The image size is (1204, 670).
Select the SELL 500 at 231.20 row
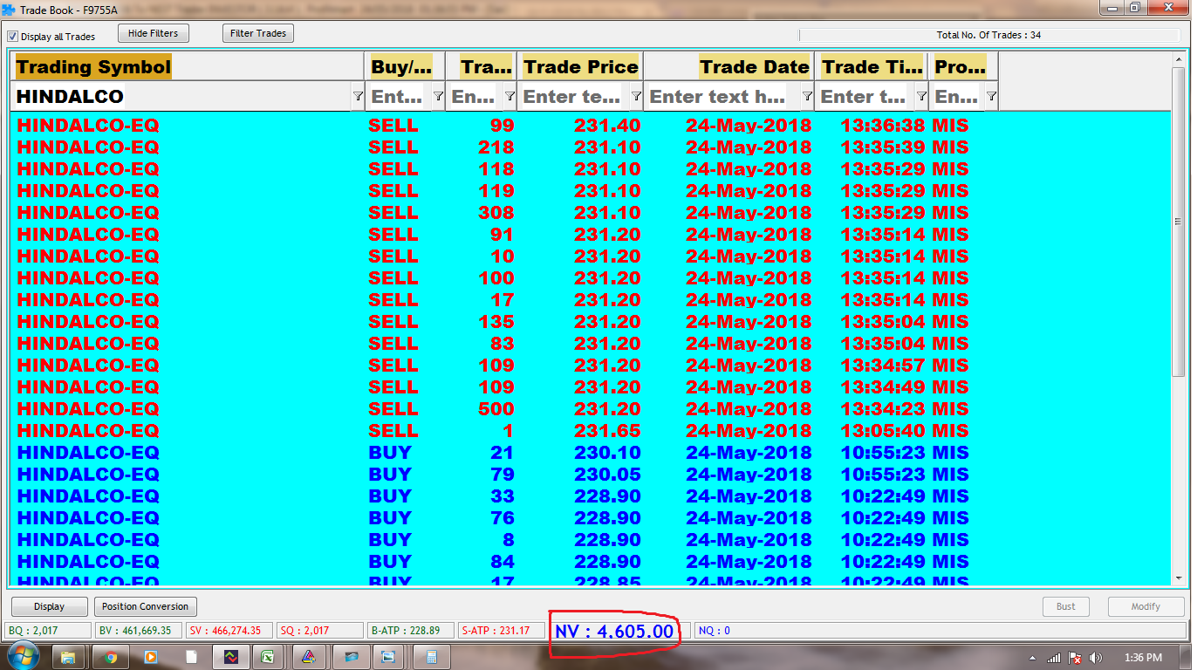click(590, 409)
